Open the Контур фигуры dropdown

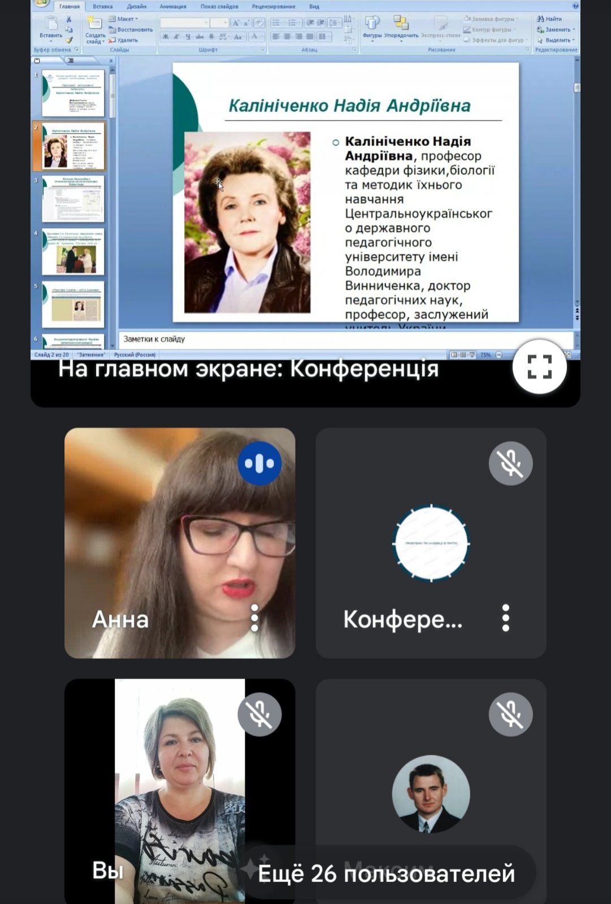click(x=489, y=29)
